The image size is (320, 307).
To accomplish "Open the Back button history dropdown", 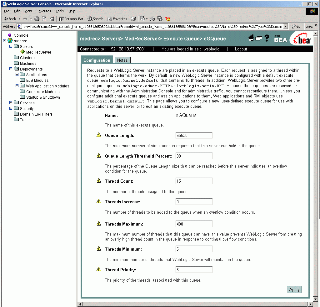I will click(x=20, y=19).
